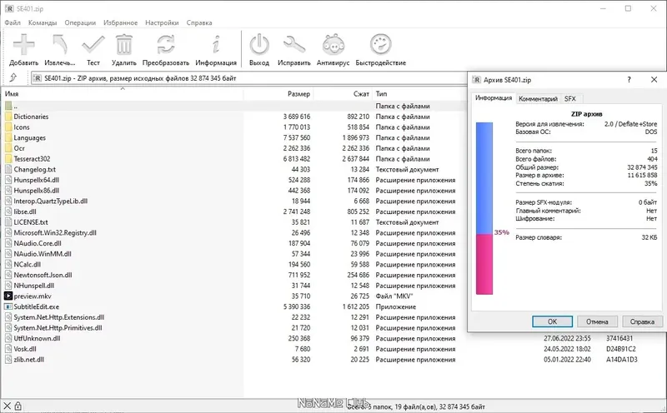The image size is (667, 413).
Task: Open the Команды menu
Action: pos(43,22)
